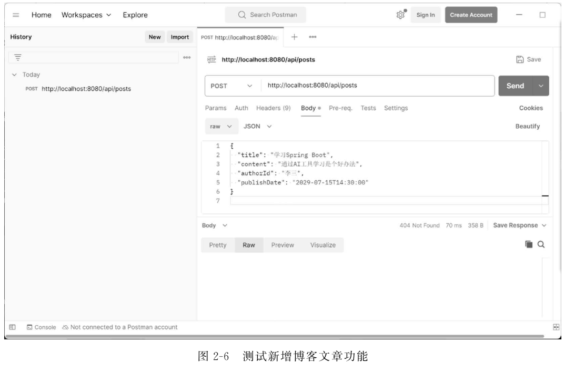Select the request Body tab

(x=311, y=108)
